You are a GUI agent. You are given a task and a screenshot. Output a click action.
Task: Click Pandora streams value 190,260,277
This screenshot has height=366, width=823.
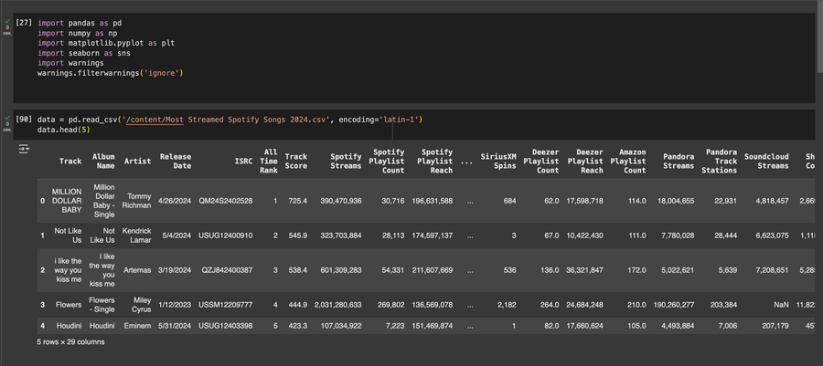(x=674, y=304)
